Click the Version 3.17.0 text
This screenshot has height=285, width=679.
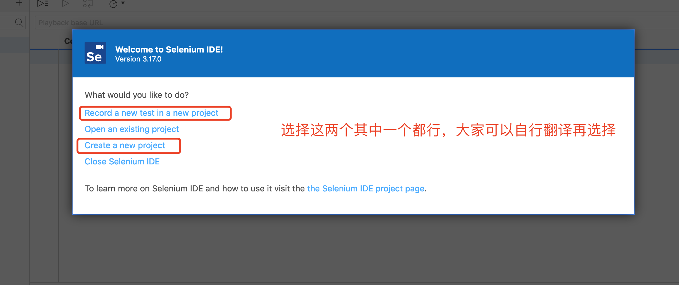pos(138,59)
